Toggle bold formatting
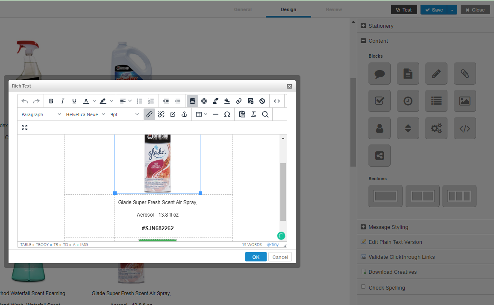This screenshot has height=305, width=494. pyautogui.click(x=51, y=101)
